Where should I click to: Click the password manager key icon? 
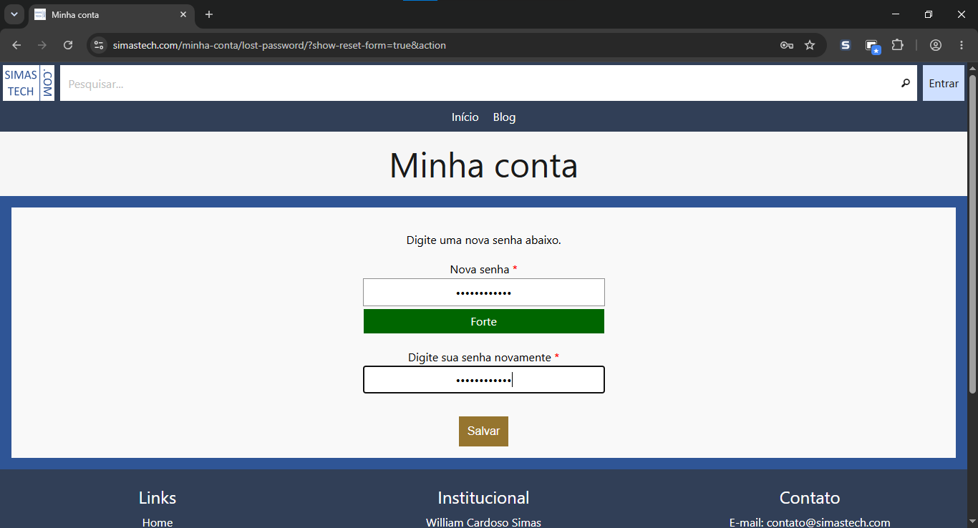786,45
